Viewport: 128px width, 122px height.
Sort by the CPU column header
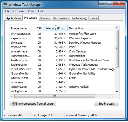[x=39, y=28]
